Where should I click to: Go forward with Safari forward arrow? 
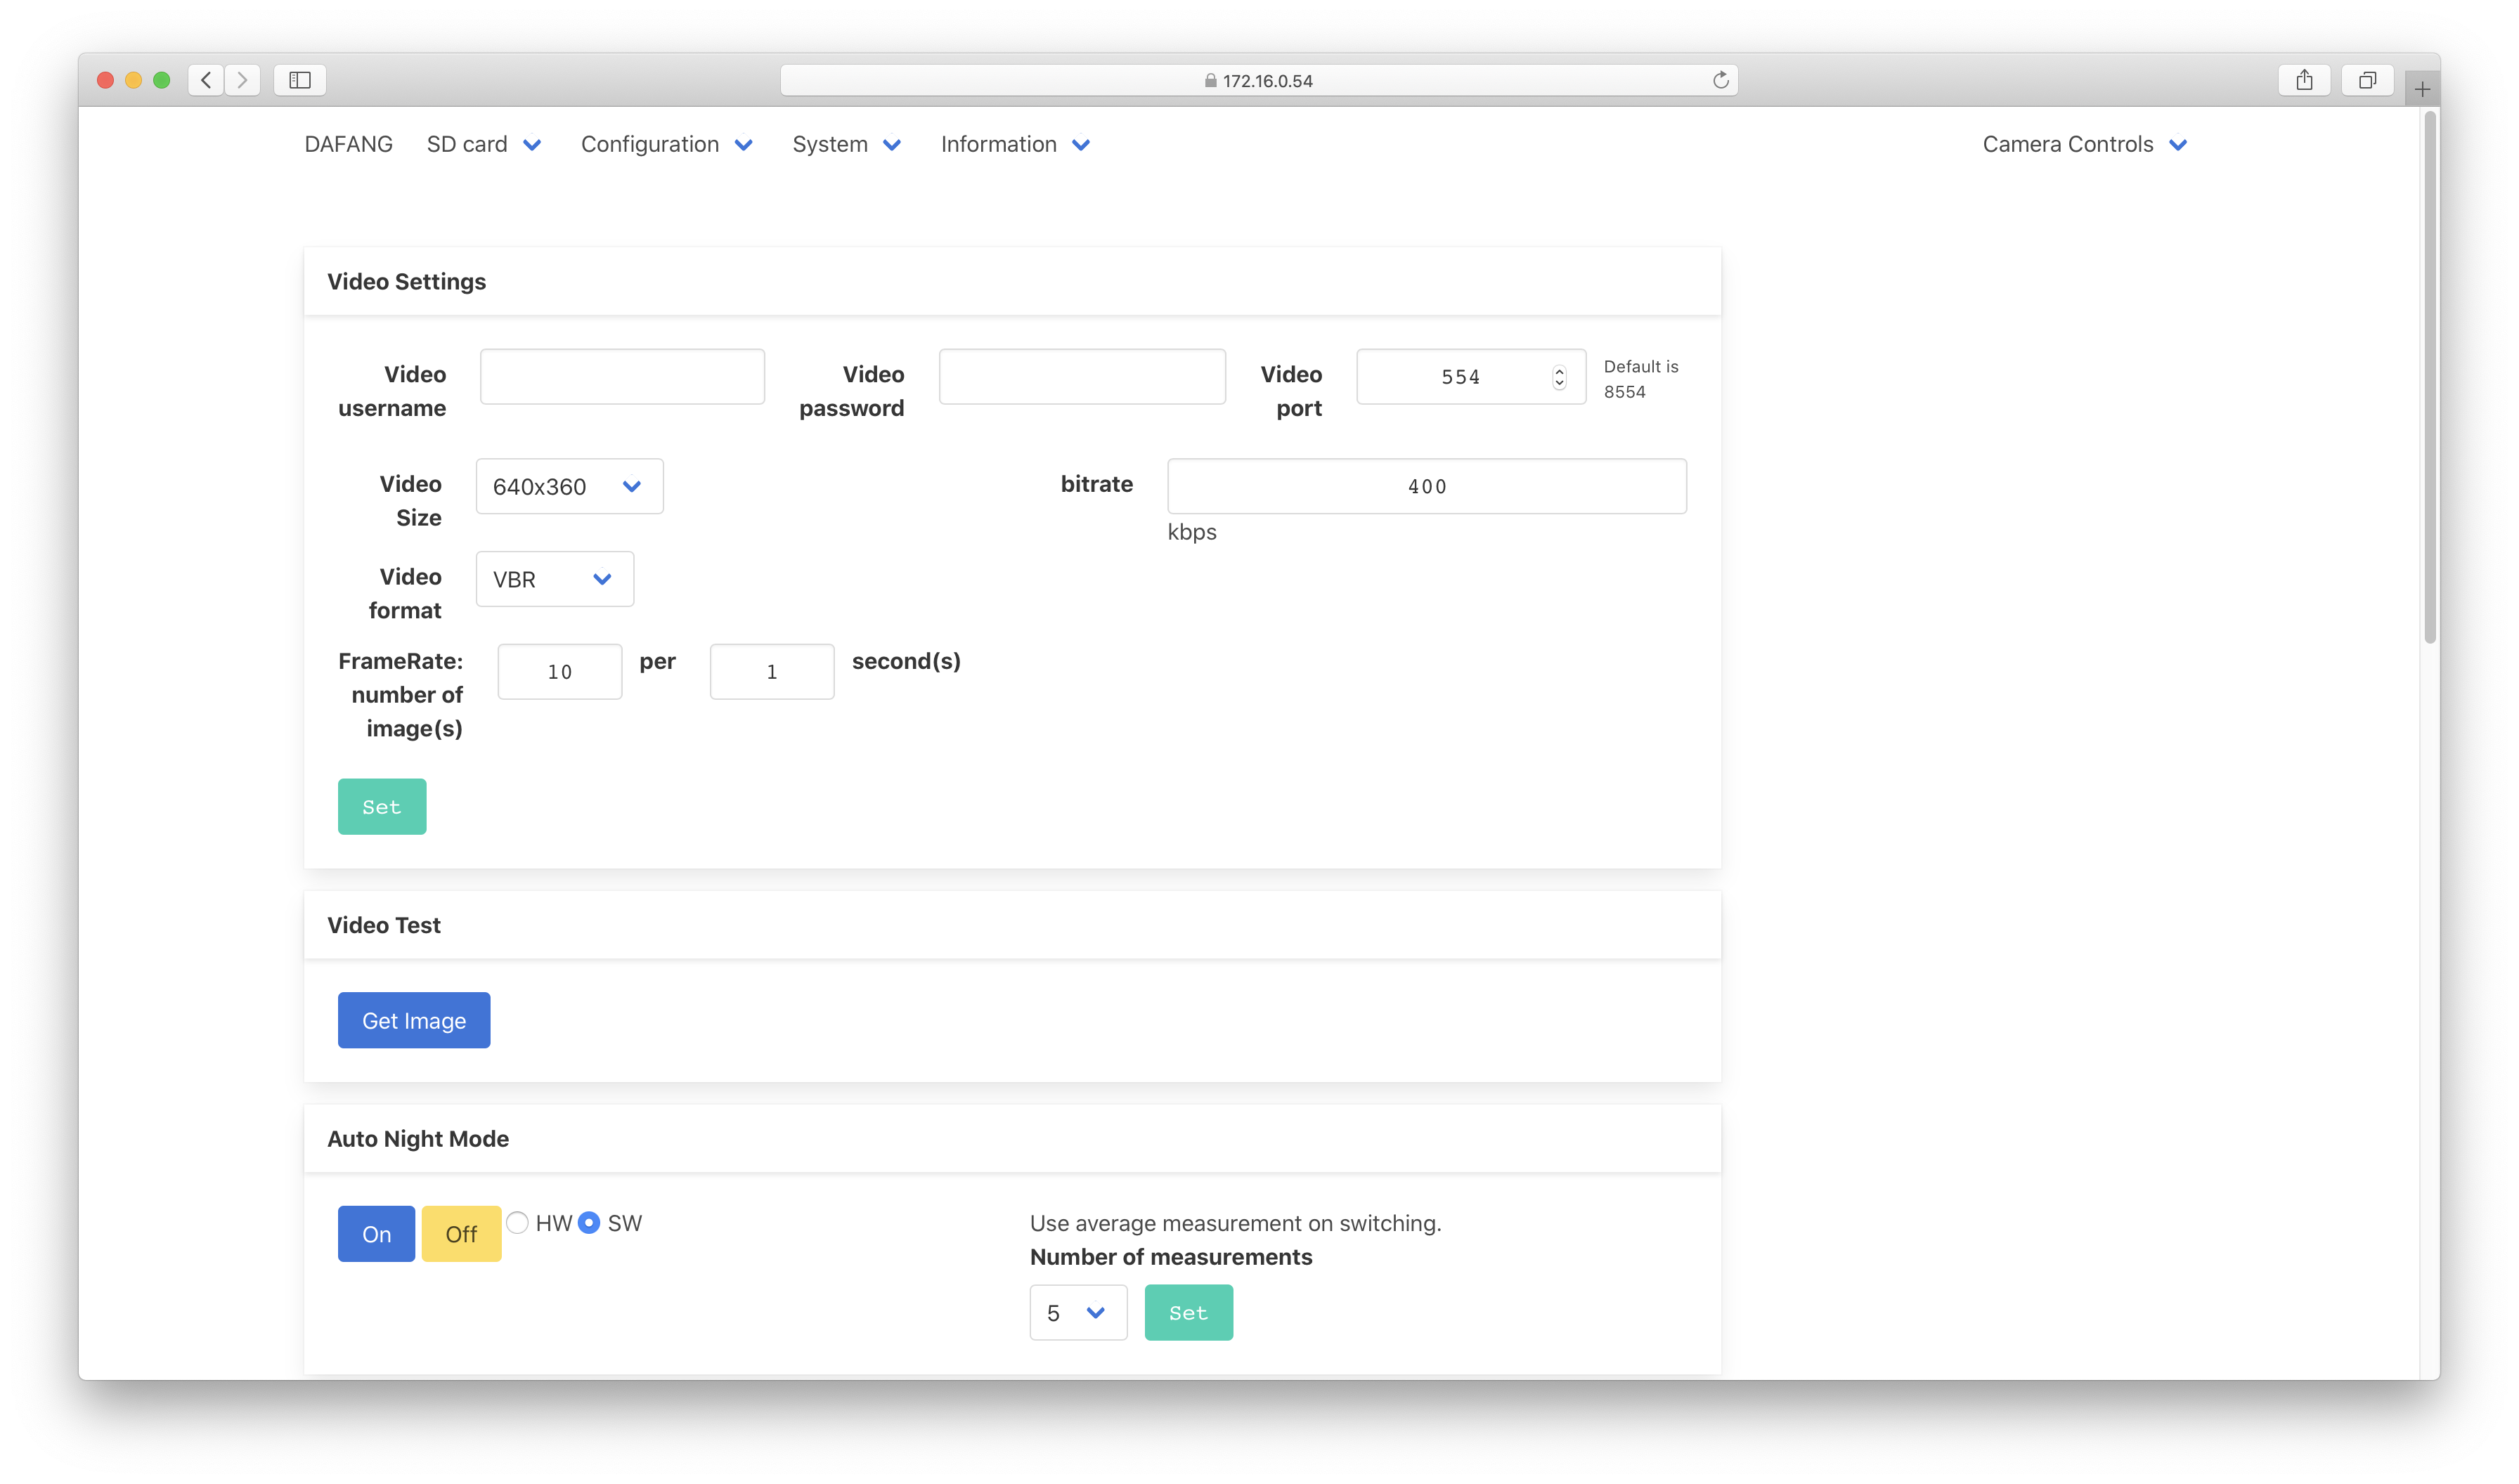tap(242, 80)
